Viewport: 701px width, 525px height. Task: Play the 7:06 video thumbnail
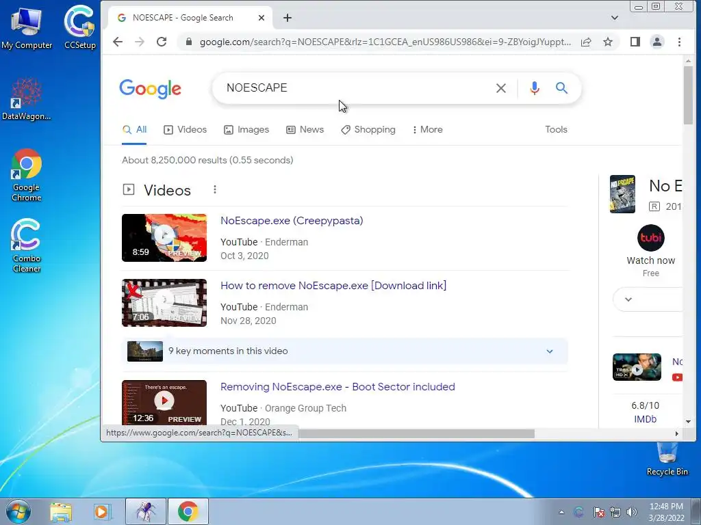164,303
